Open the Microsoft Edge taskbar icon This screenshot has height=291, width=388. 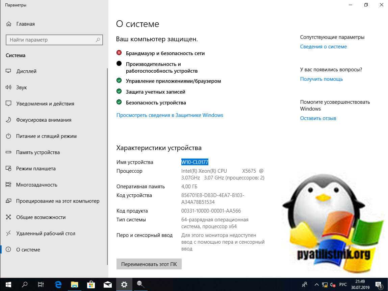[x=58, y=284]
